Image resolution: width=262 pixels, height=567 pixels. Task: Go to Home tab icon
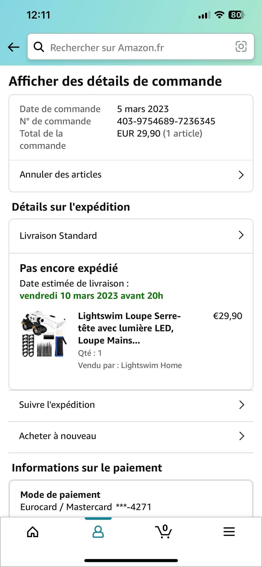pos(33,532)
